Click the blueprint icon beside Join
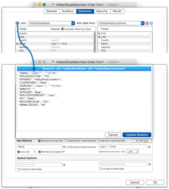This screenshot has height=189, width=169. [x=17, y=23]
